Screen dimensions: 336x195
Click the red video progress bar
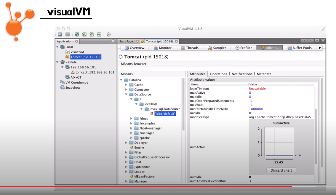pos(146,187)
